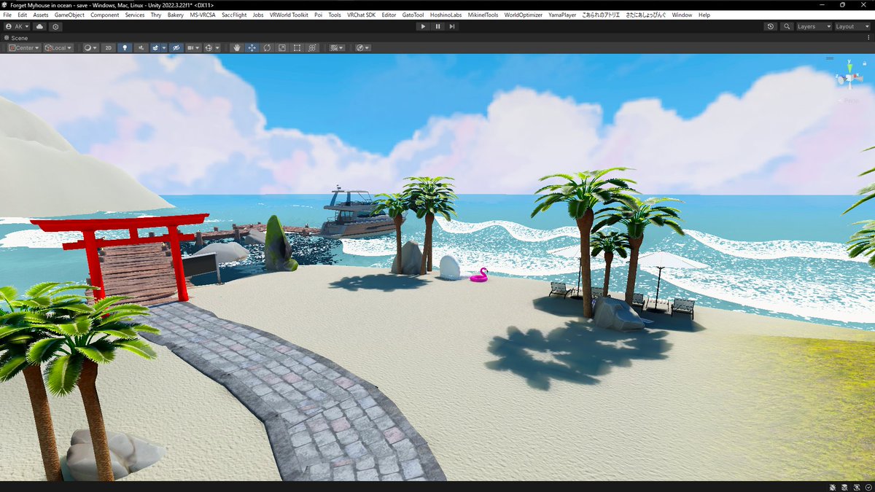Pause the game playback
Viewport: 875px width, 492px height.
[437, 26]
